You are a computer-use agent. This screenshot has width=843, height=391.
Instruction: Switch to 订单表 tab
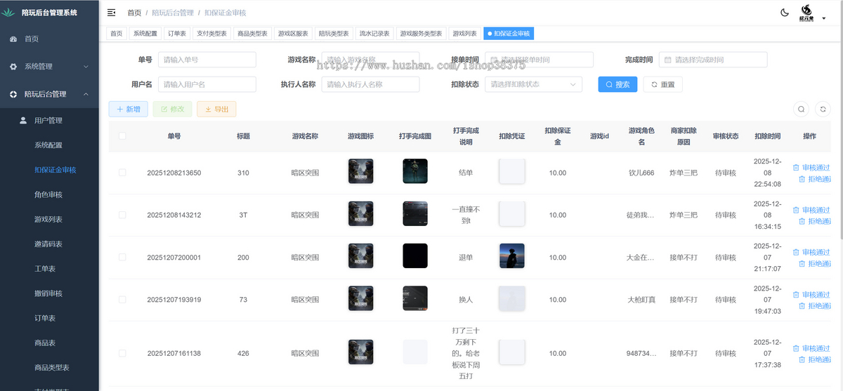click(177, 34)
